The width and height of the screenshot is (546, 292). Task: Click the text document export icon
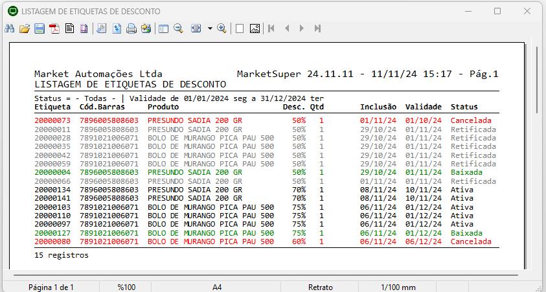(x=70, y=28)
